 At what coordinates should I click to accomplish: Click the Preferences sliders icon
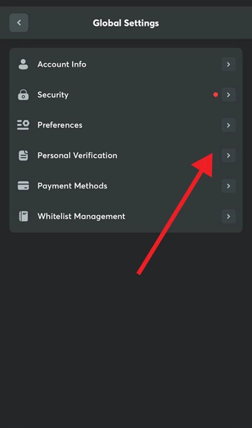24,125
